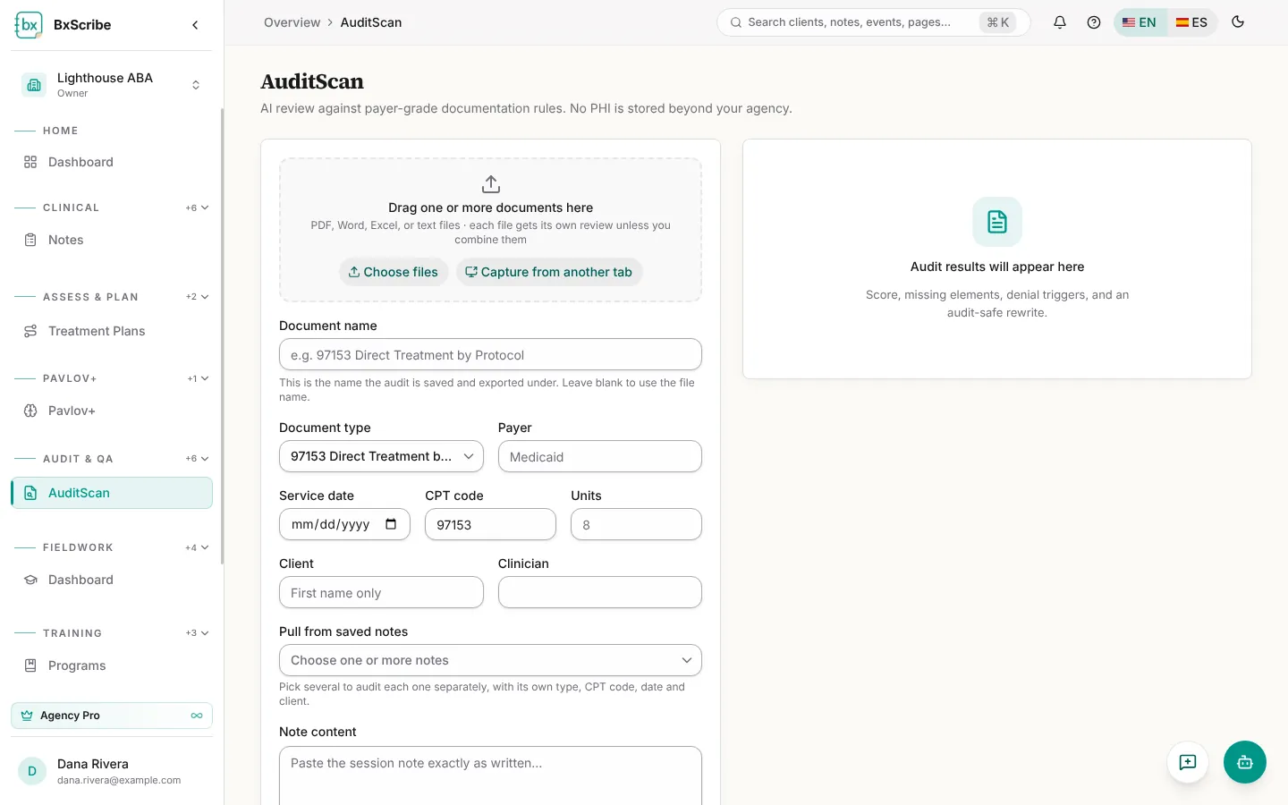
Task: Click the Choose files button
Action: coord(394,272)
